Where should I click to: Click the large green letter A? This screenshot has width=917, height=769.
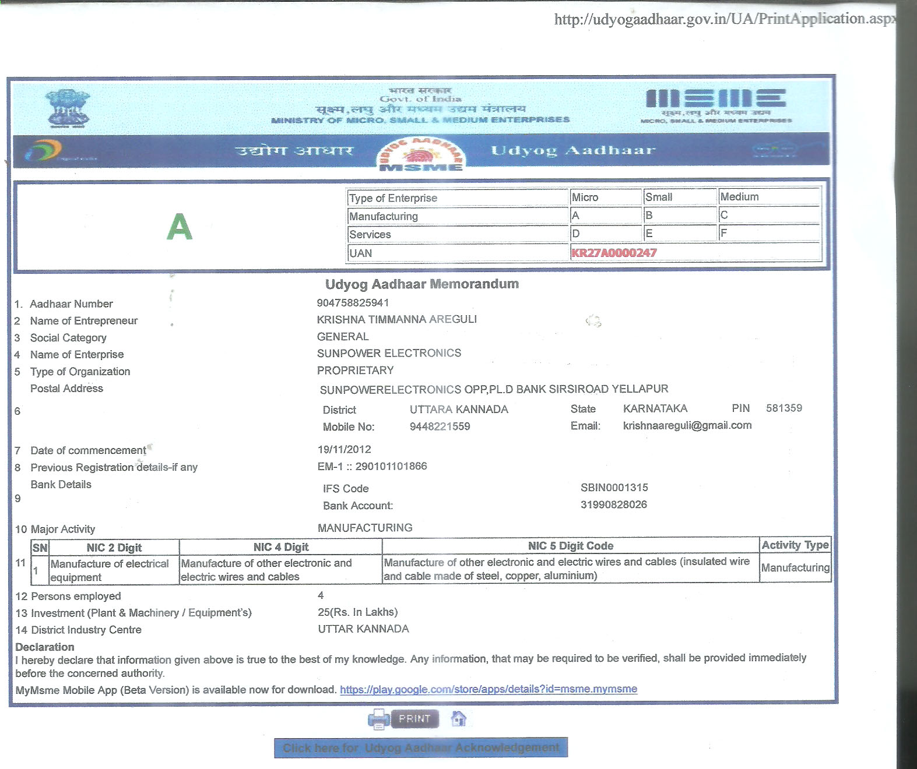(x=180, y=227)
